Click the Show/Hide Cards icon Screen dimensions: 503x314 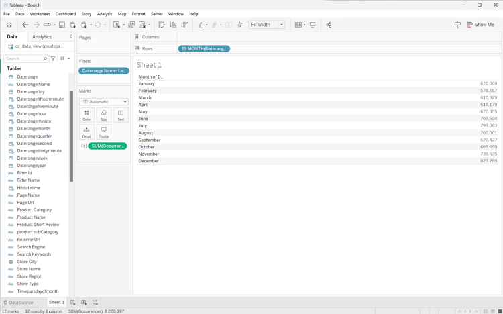pos(298,25)
